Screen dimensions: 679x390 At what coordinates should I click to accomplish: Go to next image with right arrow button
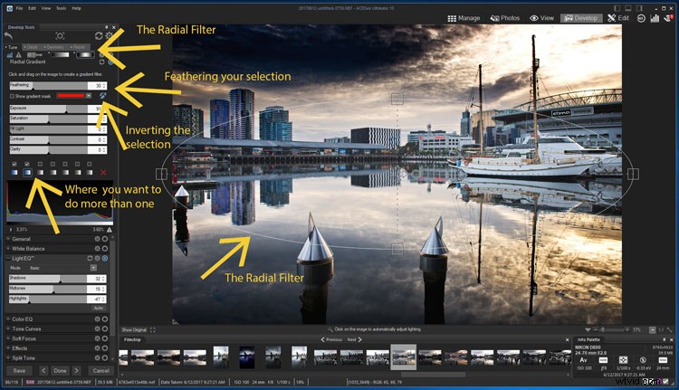point(76,370)
